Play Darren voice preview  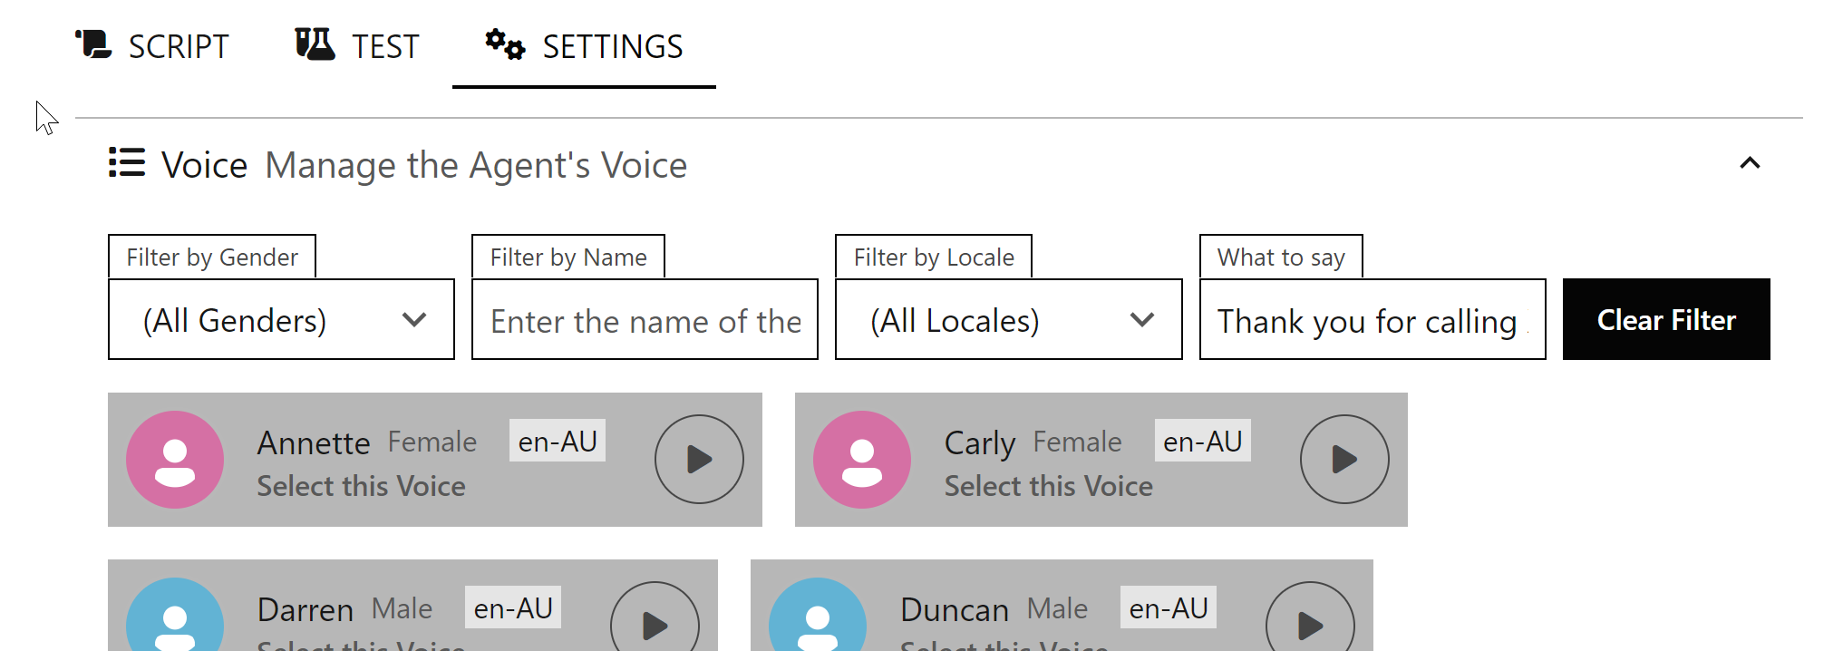point(655,624)
